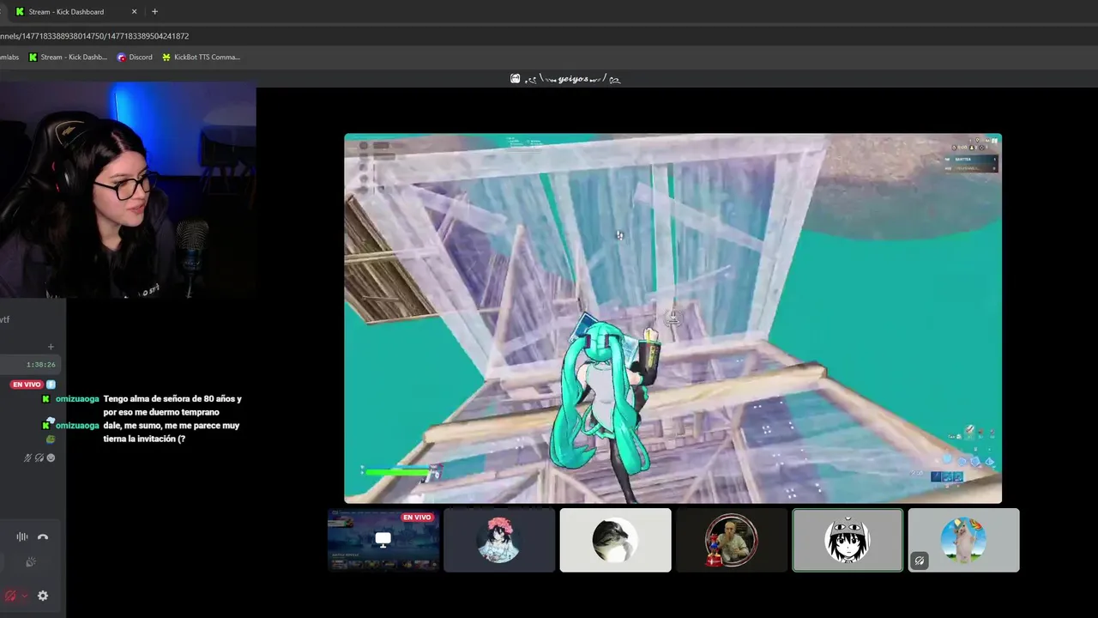
Task: Select participant with the colorful cartoon avatar
Action: [x=963, y=540]
